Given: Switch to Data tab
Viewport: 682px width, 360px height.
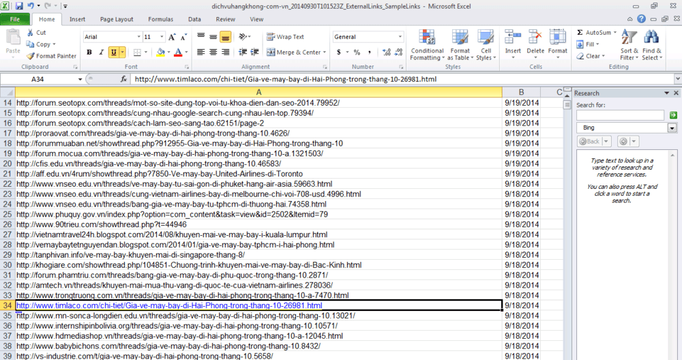Looking at the screenshot, I should [x=194, y=19].
